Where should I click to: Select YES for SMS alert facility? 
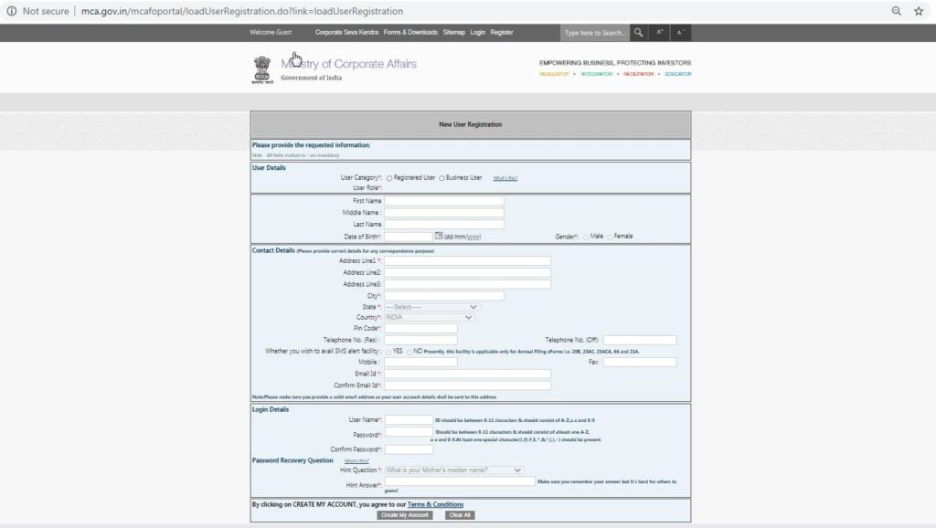388,352
